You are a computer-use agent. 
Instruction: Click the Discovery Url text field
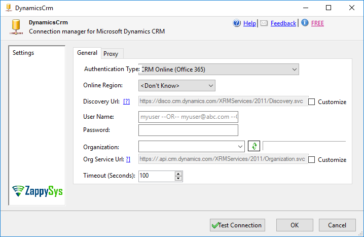[x=224, y=101]
